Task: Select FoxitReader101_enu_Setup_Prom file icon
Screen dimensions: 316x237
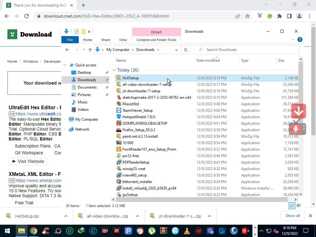Action: pyautogui.click(x=119, y=149)
